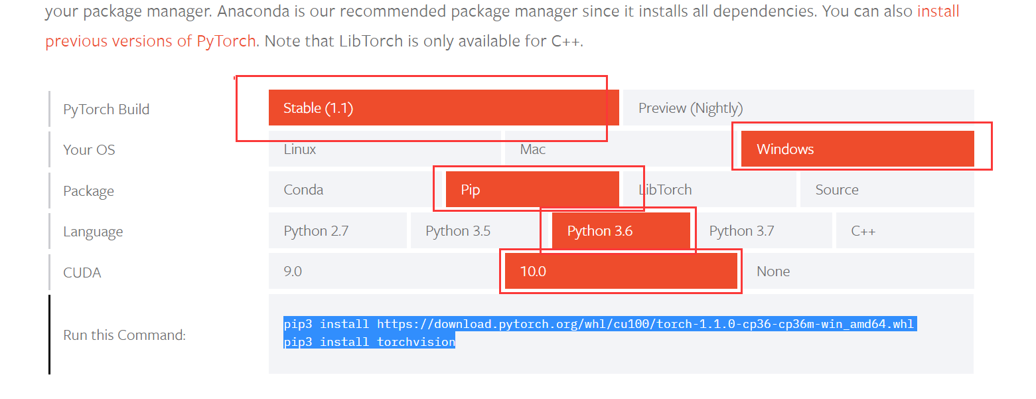Switch to the Preview (Nightly) build
1036x399 pixels.
(x=690, y=108)
